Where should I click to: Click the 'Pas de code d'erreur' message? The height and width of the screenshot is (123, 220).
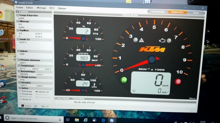(84, 102)
